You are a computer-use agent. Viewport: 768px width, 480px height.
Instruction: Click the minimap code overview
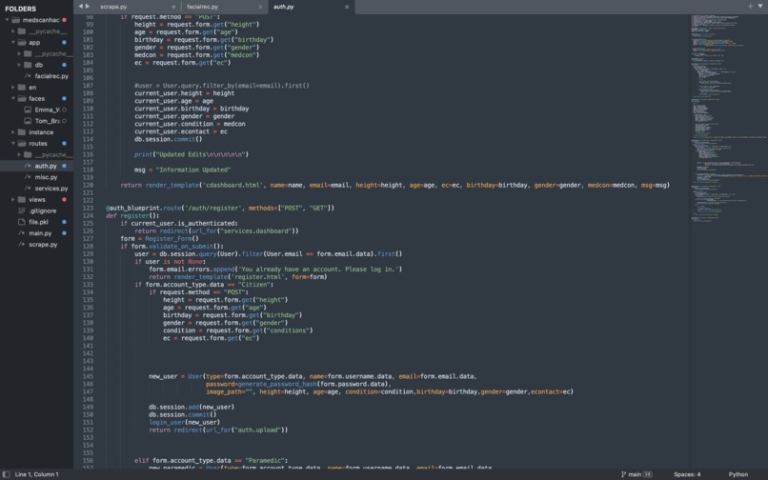coord(729,117)
